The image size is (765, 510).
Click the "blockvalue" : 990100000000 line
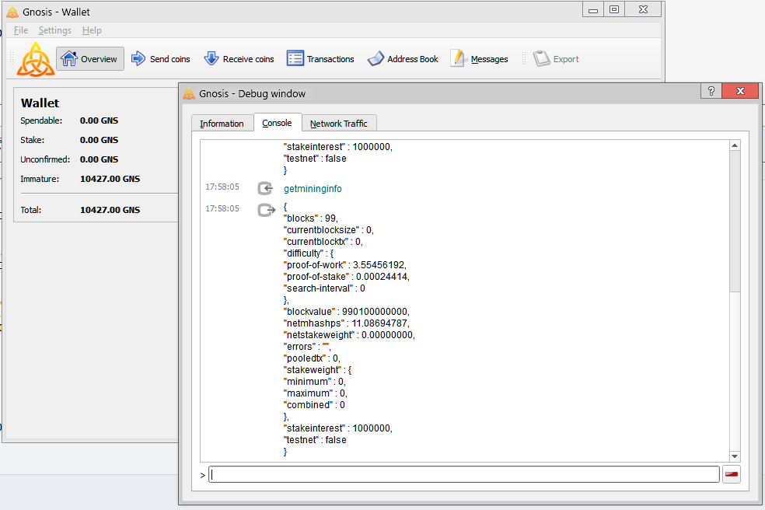347,312
